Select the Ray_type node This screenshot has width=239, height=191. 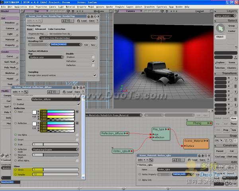[161, 129]
